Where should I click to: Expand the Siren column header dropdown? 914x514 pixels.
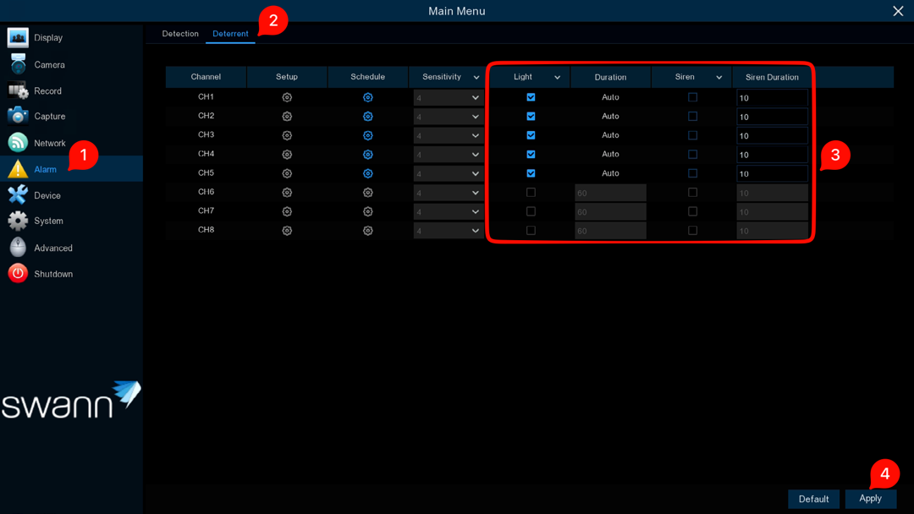[719, 77]
